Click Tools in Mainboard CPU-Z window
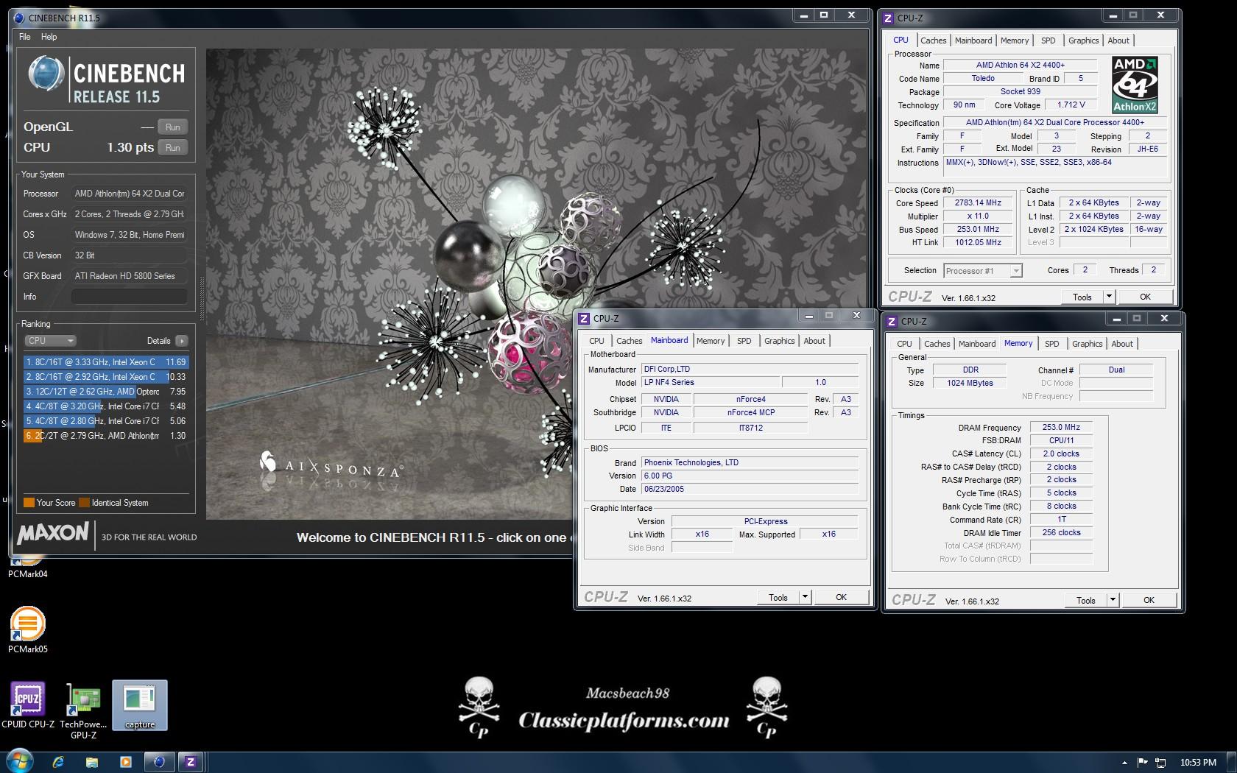 click(778, 598)
